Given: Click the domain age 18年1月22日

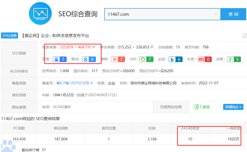Looking at the screenshot, I should tap(63, 95).
